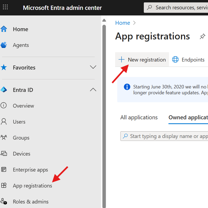The width and height of the screenshot is (208, 208).
Task: Pin the App registrations page
Action: click(x=202, y=36)
